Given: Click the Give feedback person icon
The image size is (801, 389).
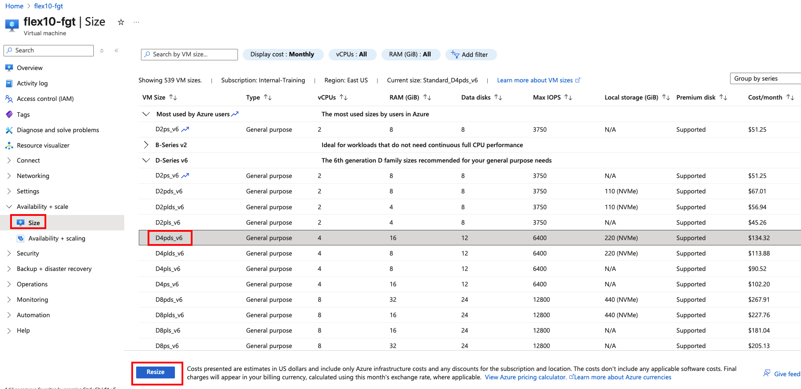Looking at the screenshot, I should (767, 373).
